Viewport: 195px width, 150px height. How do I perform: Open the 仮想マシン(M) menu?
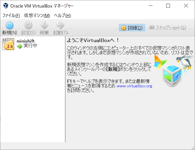coord(37,16)
